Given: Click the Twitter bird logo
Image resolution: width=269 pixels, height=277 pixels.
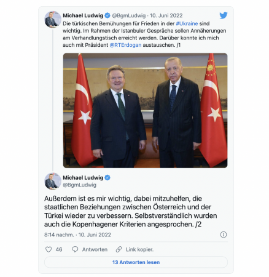Looking at the screenshot, I should click(x=224, y=15).
